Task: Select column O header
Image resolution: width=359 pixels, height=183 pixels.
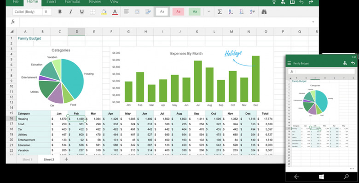Action: click(x=266, y=32)
